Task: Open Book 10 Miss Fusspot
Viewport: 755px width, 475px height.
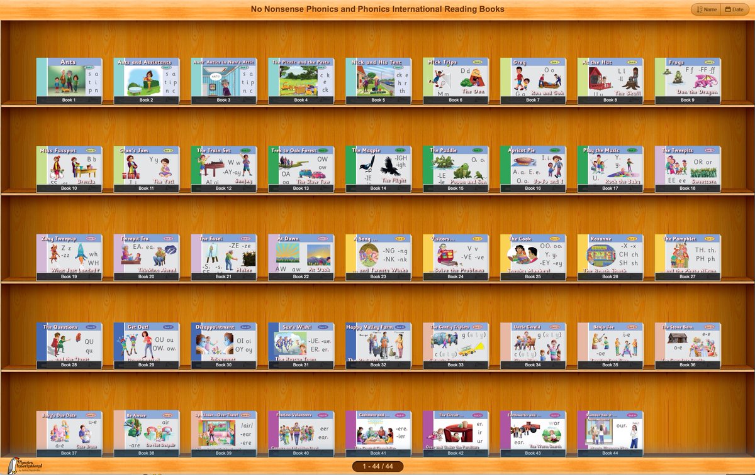Action: click(x=69, y=169)
